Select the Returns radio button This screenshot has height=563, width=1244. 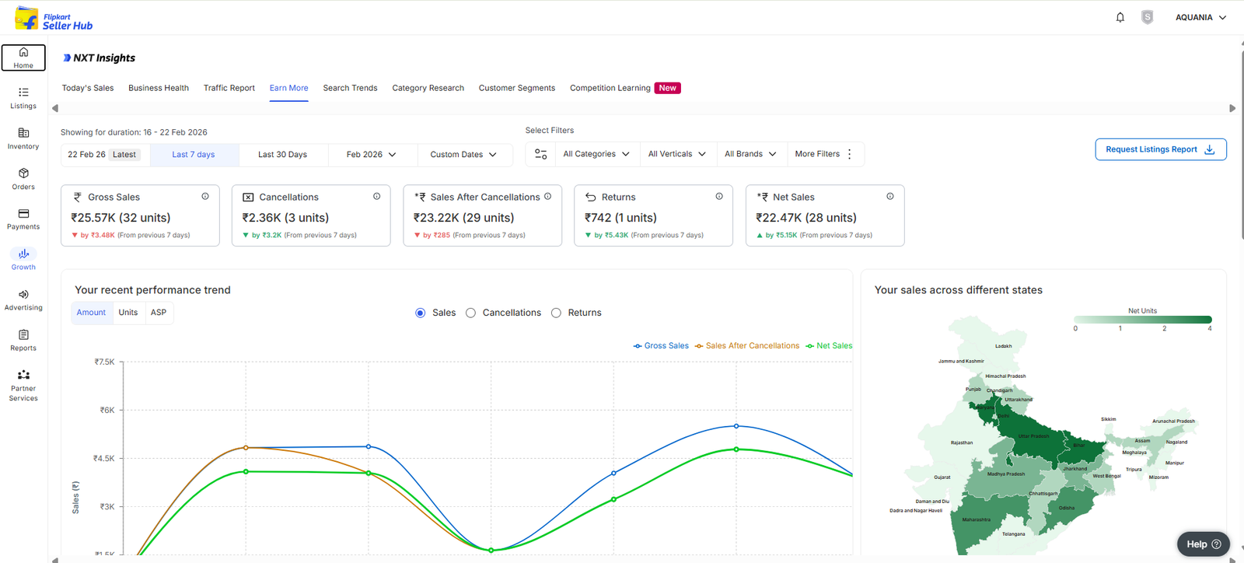556,313
